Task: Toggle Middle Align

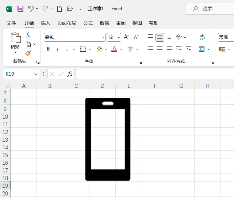Action: coord(160,37)
